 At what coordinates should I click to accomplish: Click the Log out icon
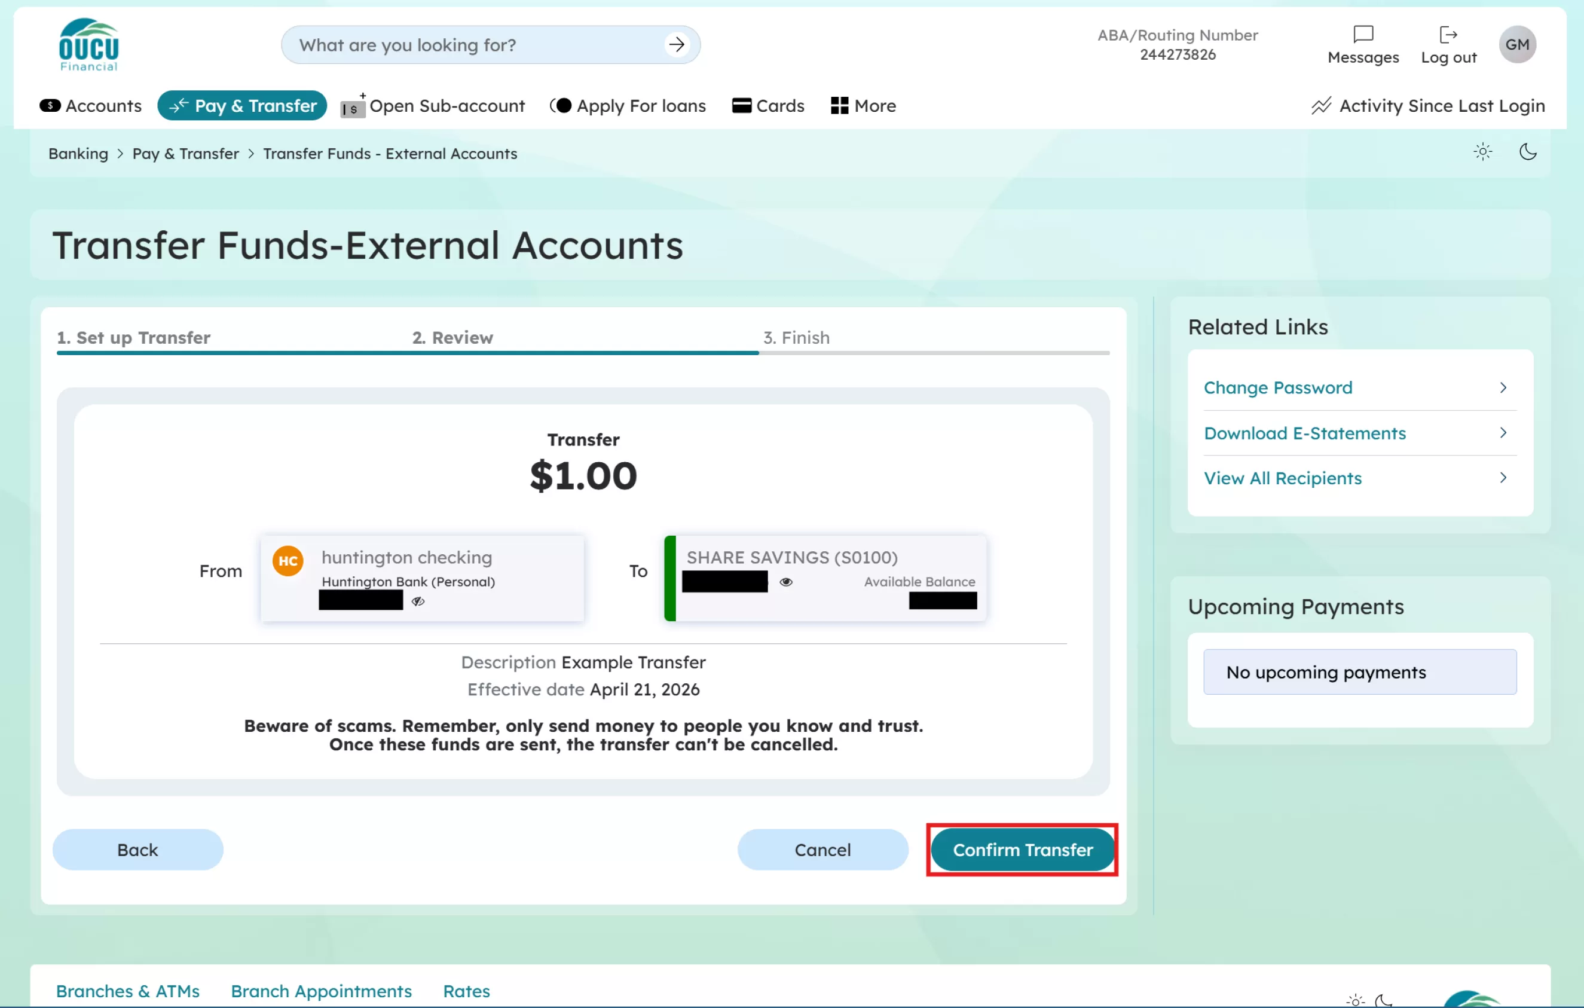pos(1448,34)
